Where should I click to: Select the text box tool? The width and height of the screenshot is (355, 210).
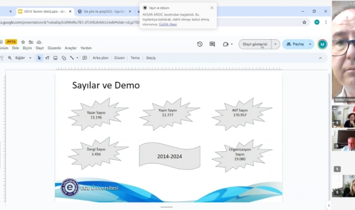(x=47, y=58)
